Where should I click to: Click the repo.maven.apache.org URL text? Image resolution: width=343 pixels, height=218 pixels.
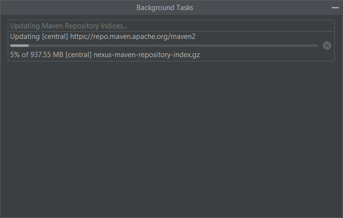point(133,36)
